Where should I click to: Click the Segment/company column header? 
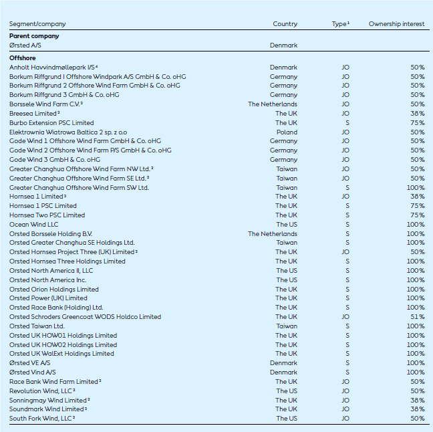click(37, 24)
